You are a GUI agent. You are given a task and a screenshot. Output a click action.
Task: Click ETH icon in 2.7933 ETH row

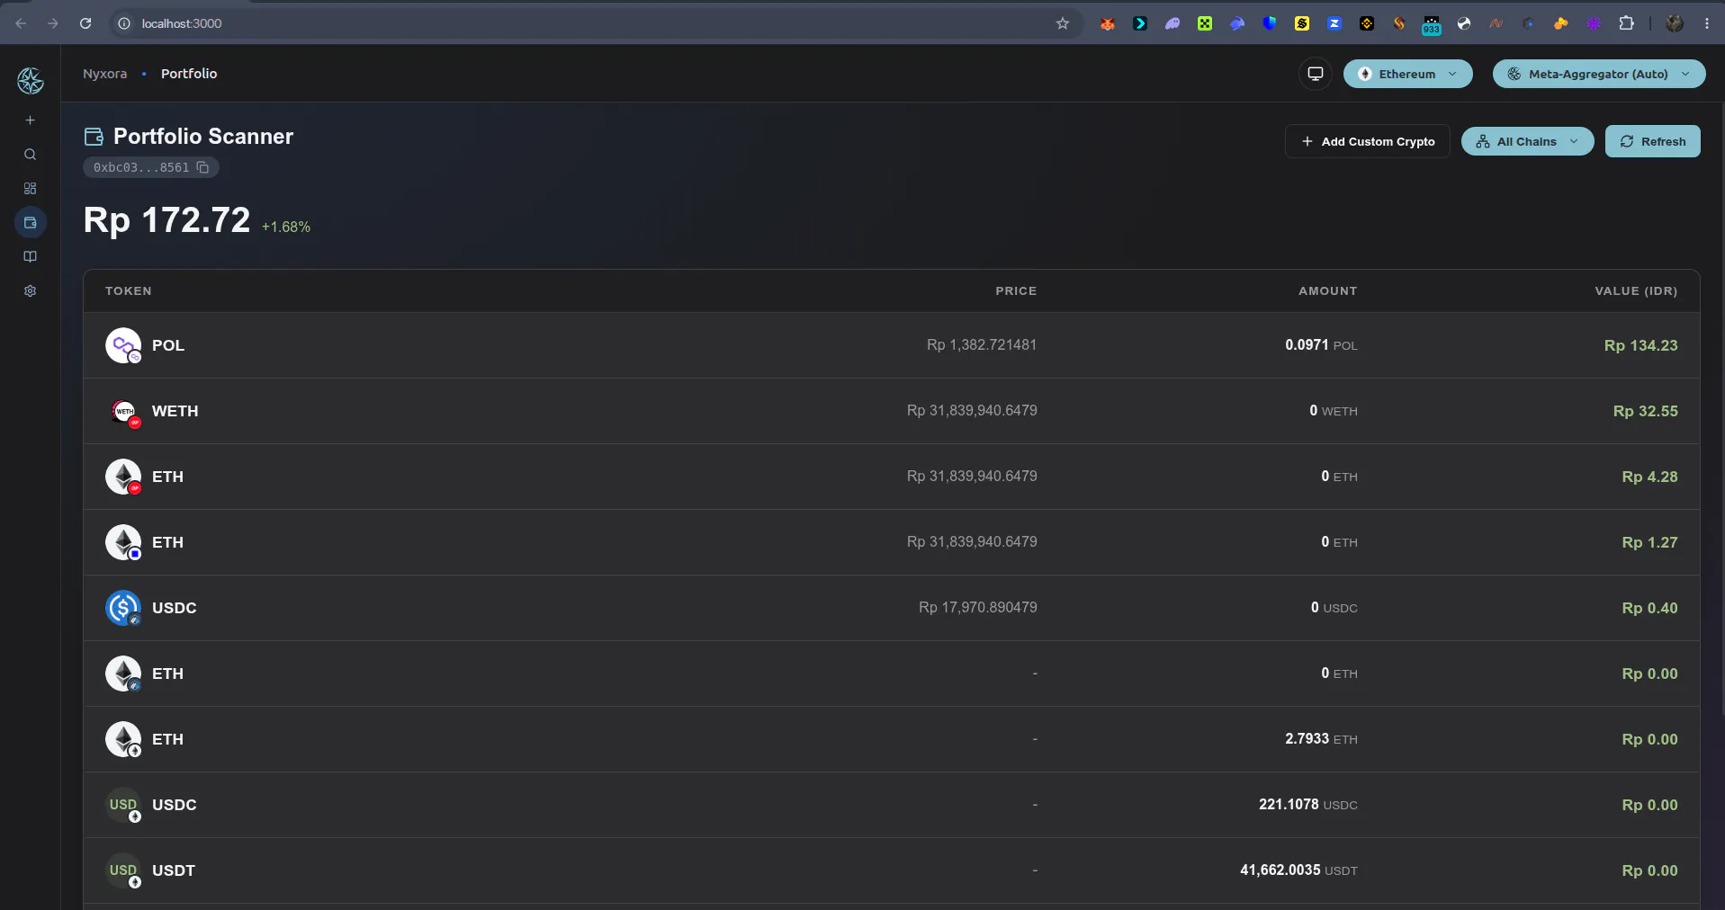tap(123, 739)
